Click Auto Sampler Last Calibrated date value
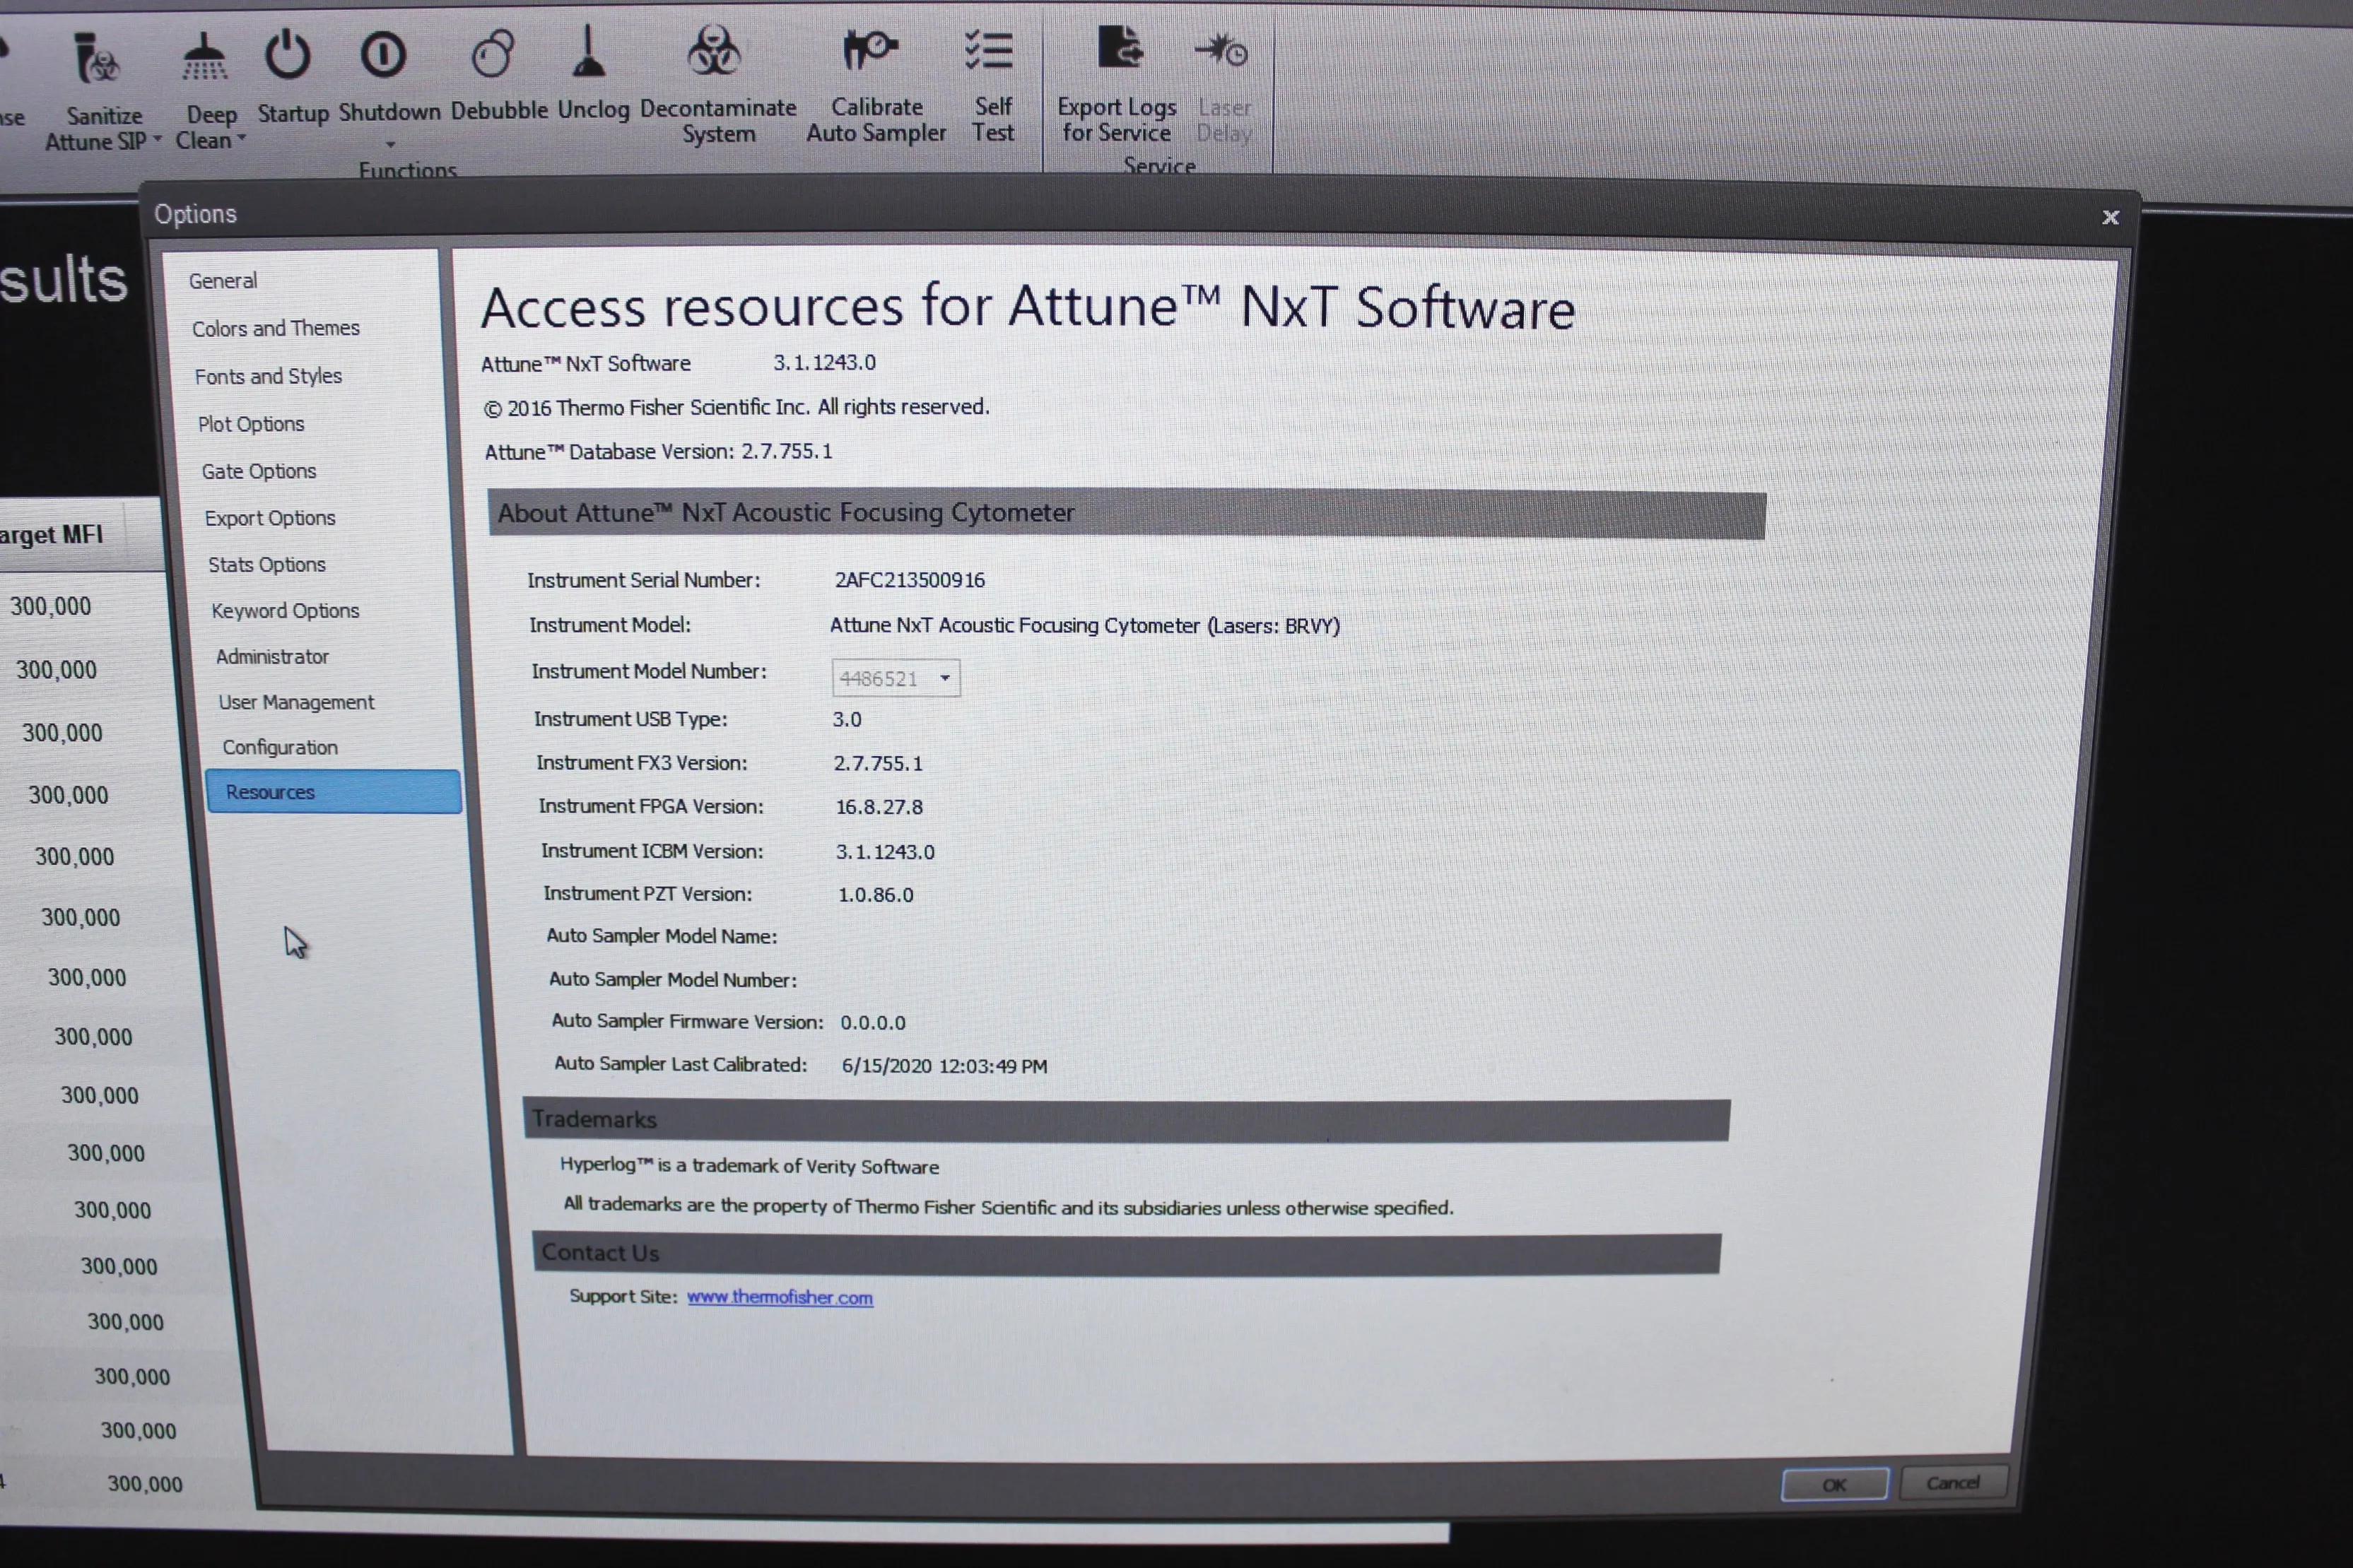Image resolution: width=2353 pixels, height=1568 pixels. coord(945,1066)
